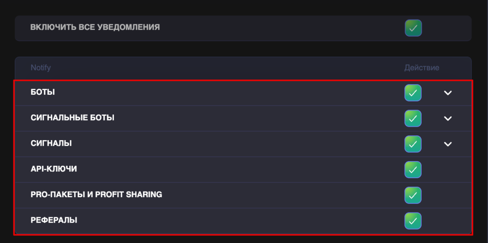Screen dimensions: 488x243
Task: Click the dark background below the notification list
Action: coord(238,239)
